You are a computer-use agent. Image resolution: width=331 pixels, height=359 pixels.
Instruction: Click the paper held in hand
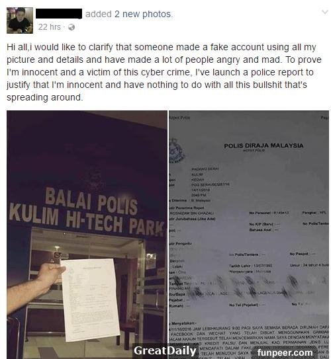coord(90,299)
